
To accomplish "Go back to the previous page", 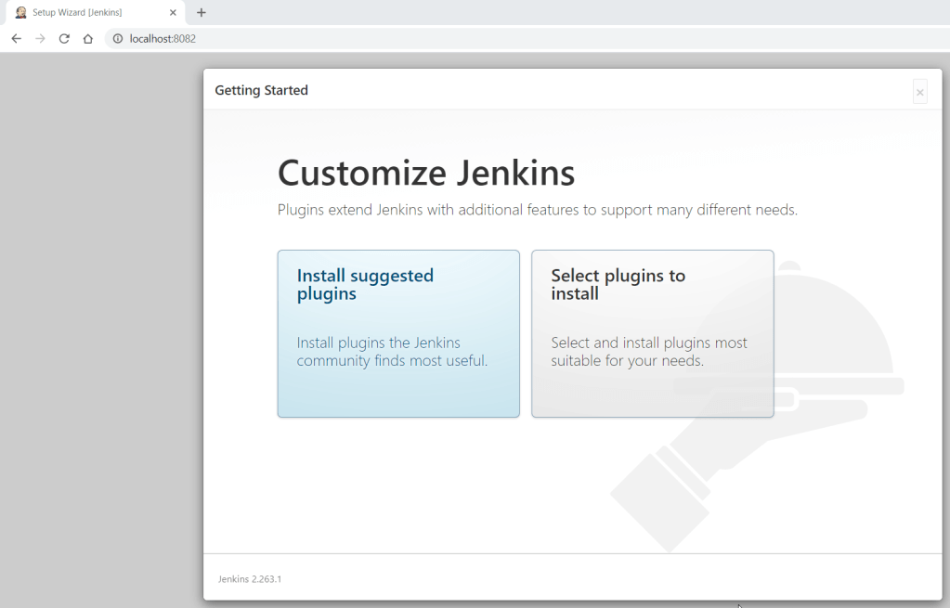I will (x=16, y=39).
